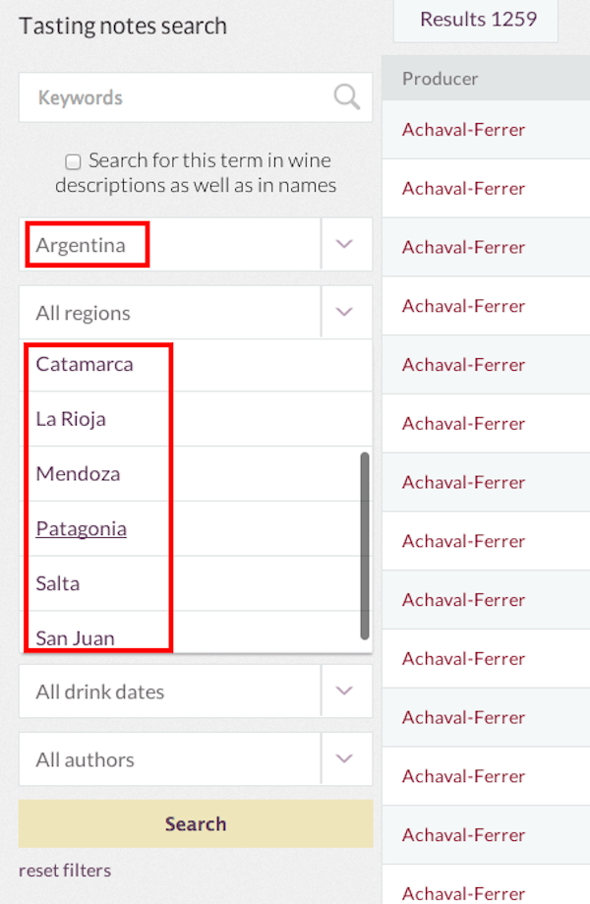Image resolution: width=590 pixels, height=904 pixels.
Task: Type in the Keywords search field
Action: [x=177, y=97]
